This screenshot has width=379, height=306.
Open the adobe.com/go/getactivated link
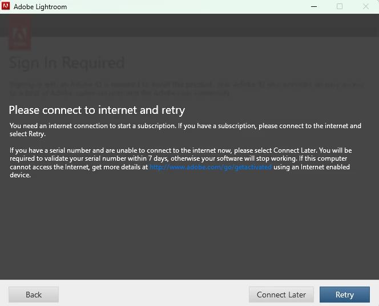(x=211, y=167)
